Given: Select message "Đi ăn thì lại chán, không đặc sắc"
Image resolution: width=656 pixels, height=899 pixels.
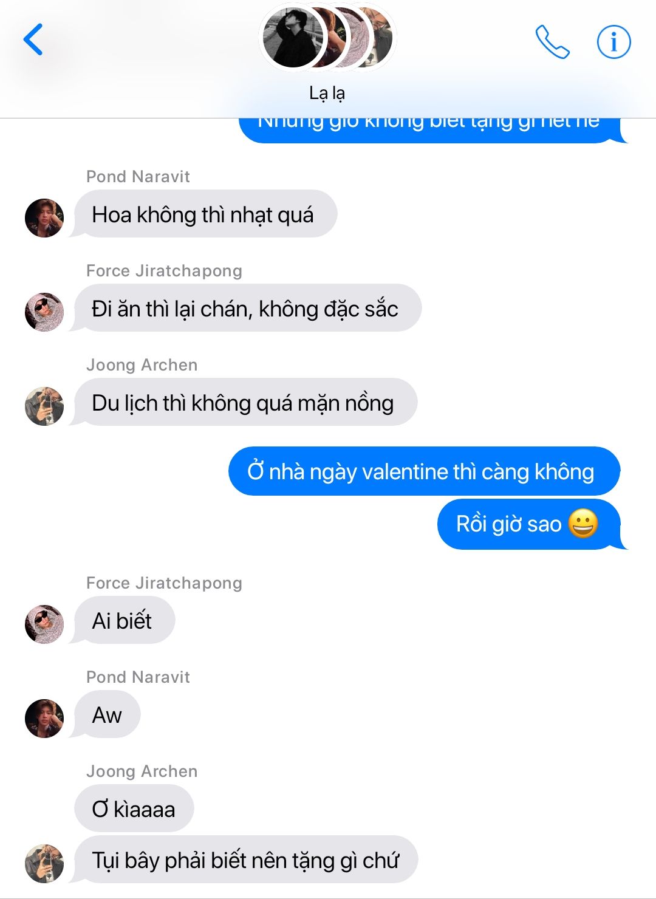Looking at the screenshot, I should [x=248, y=309].
